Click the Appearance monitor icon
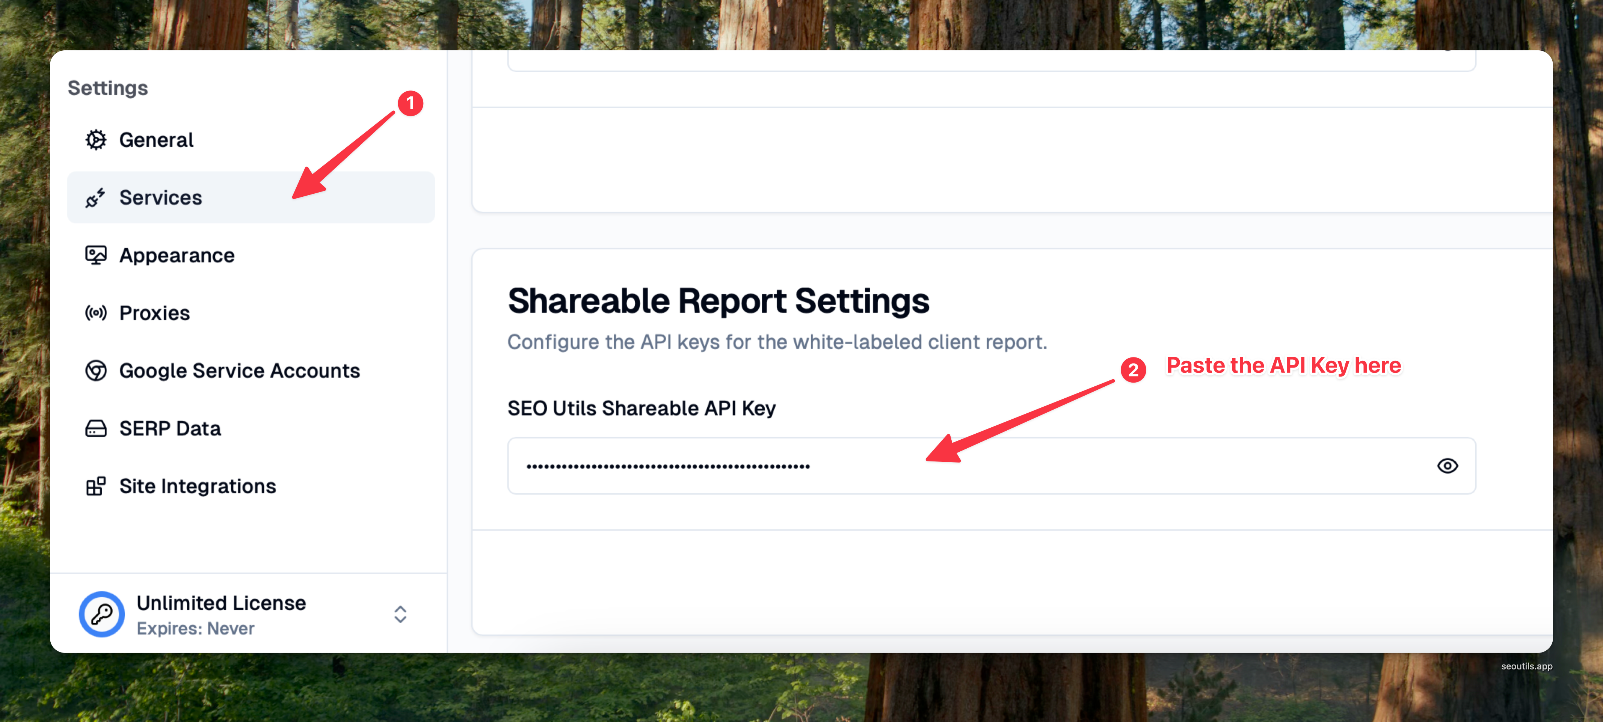The image size is (1603, 722). click(96, 255)
